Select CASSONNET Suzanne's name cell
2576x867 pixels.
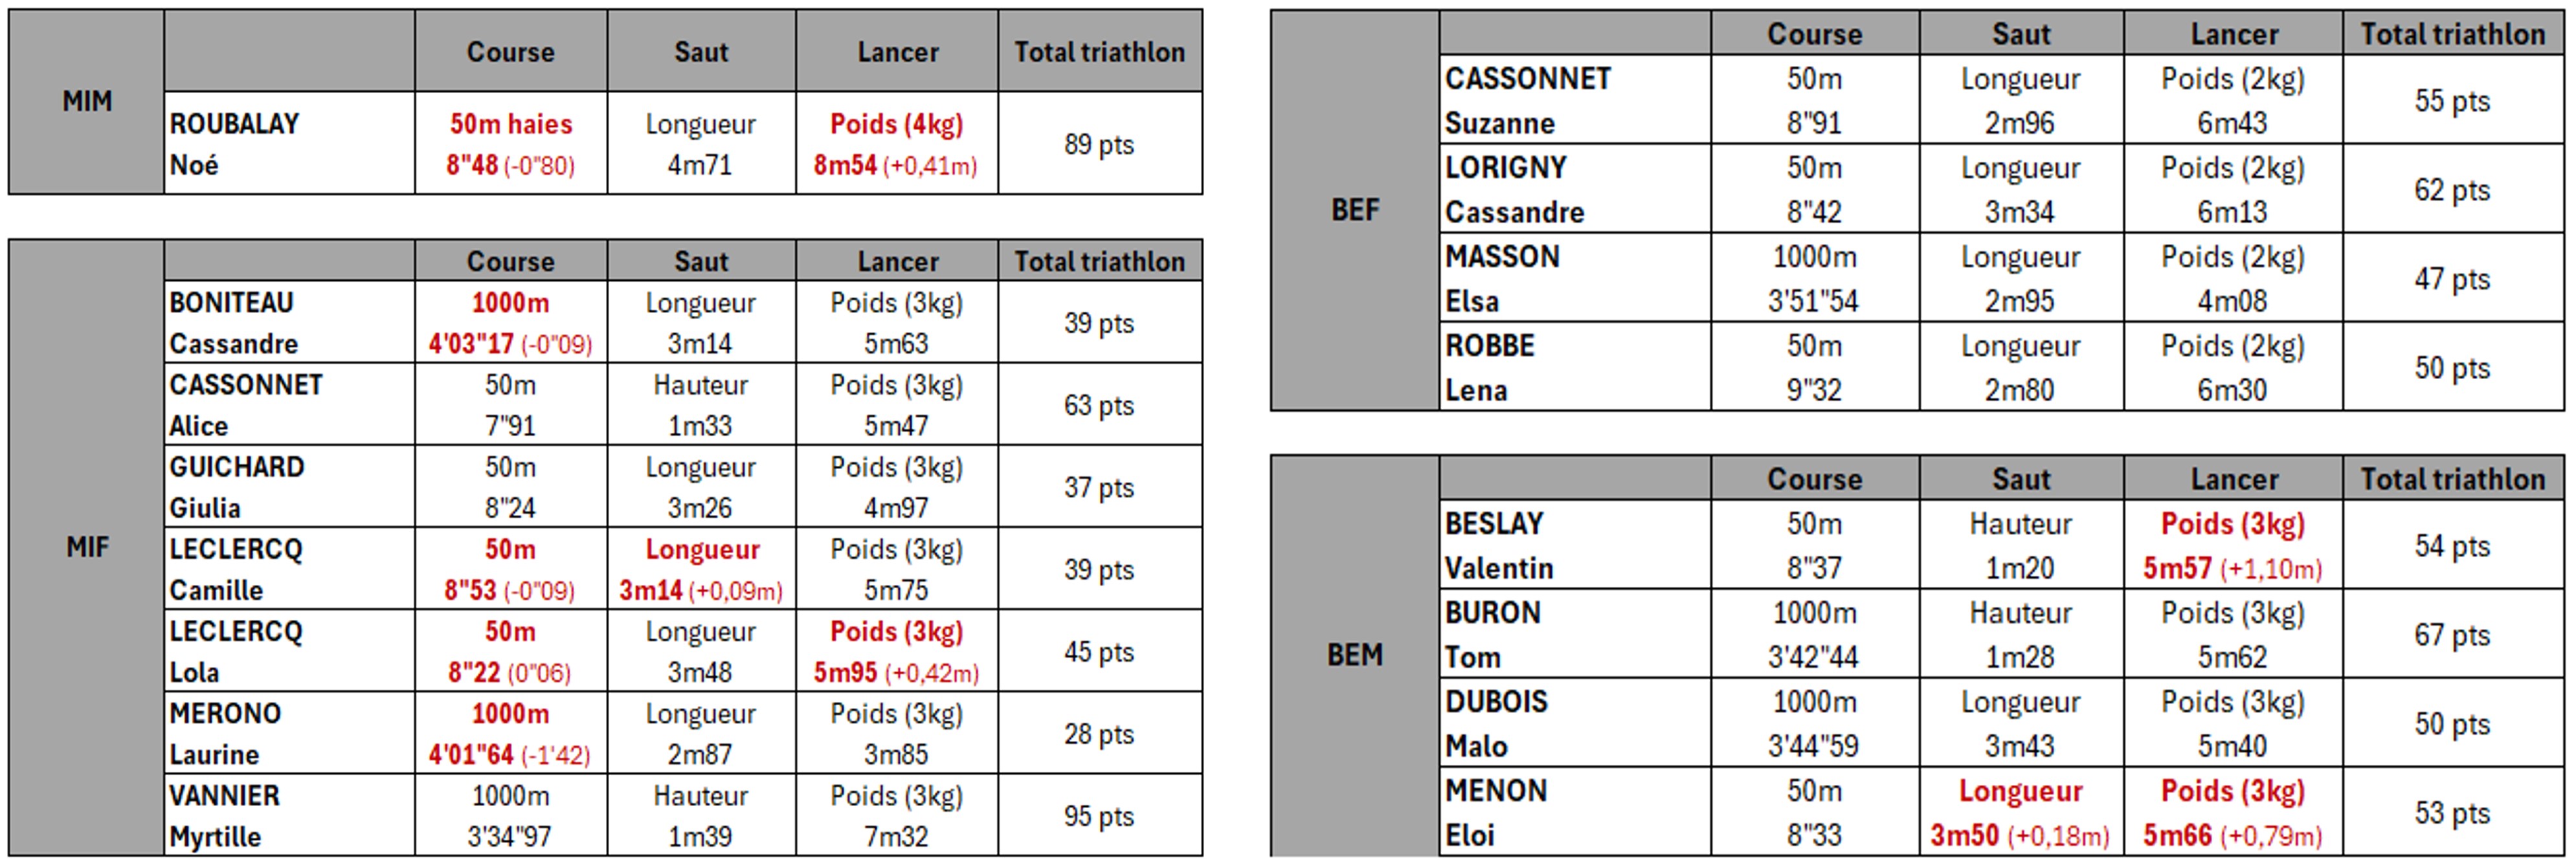[1575, 100]
